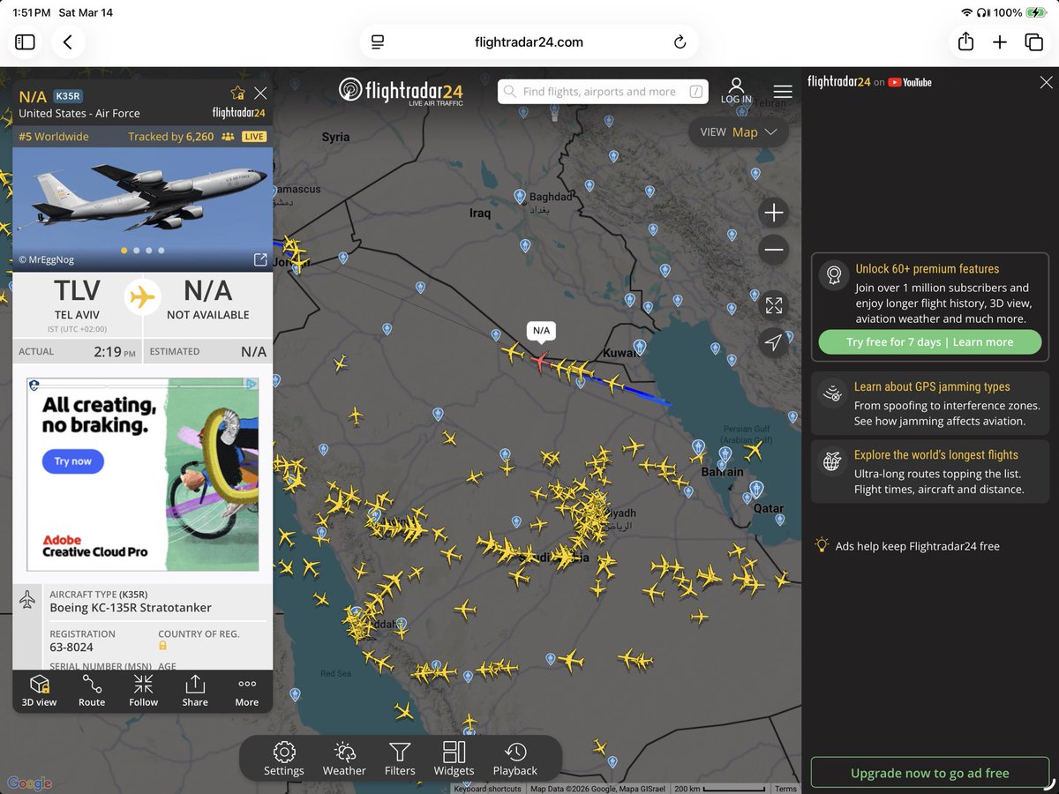Click Keyboard shortcuts map link
Image resolution: width=1059 pixels, height=794 pixels.
(488, 789)
